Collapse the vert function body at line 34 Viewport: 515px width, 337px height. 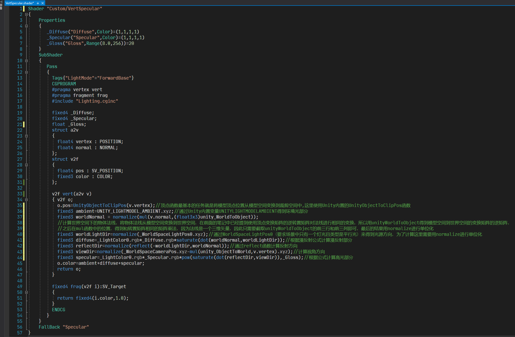point(26,200)
